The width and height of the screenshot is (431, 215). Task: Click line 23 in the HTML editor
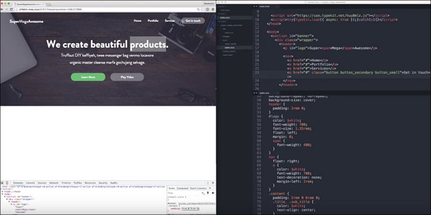pos(342,73)
